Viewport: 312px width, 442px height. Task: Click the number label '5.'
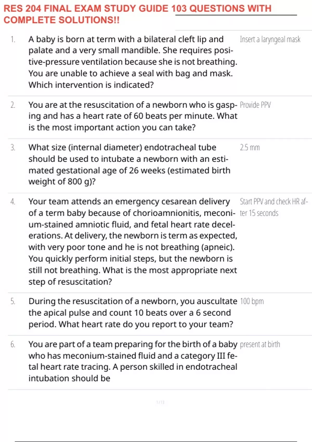point(13,301)
